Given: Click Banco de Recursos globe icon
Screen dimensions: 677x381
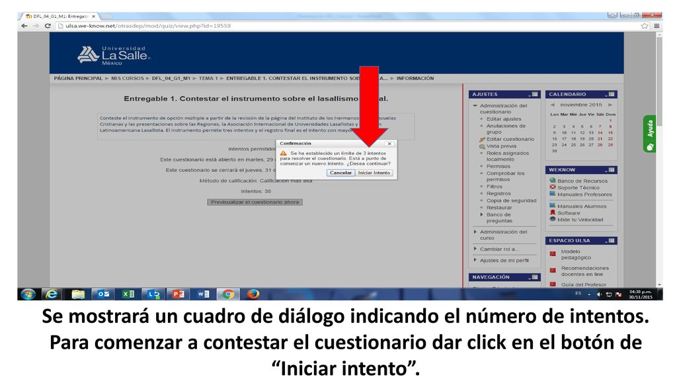Looking at the screenshot, I should point(552,181).
